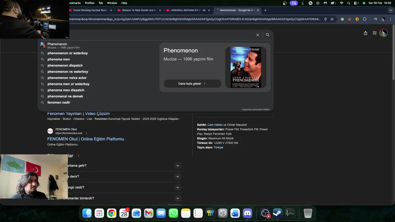Expand the question ending 'denir?'
Viewport: 395px width, 222px height.
(x=177, y=176)
